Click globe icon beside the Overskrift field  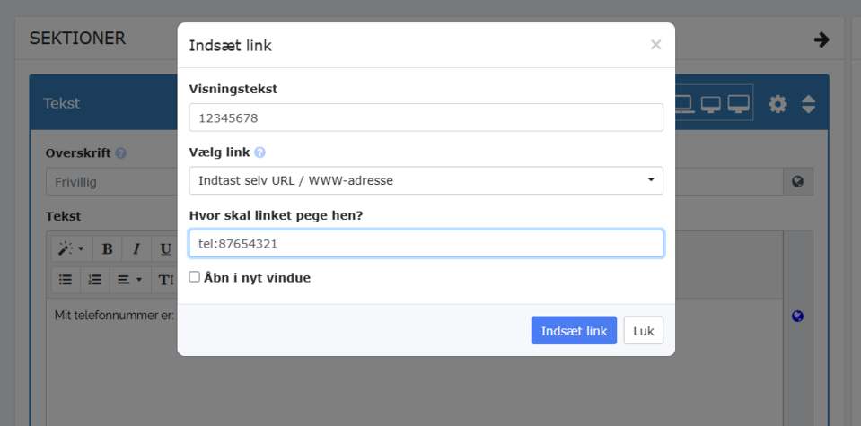797,182
